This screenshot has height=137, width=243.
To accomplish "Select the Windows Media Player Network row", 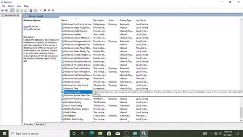I will coord(105,48).
